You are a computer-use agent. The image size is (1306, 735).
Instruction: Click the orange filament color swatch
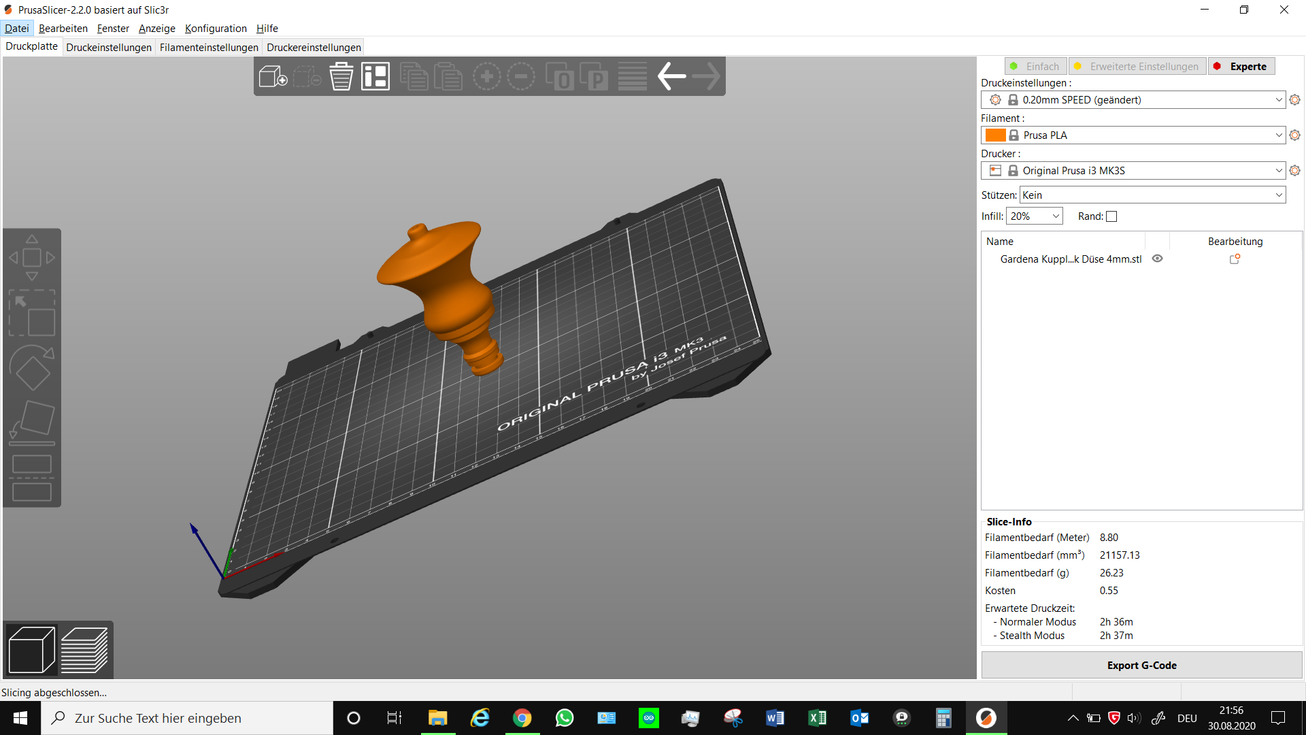click(995, 135)
